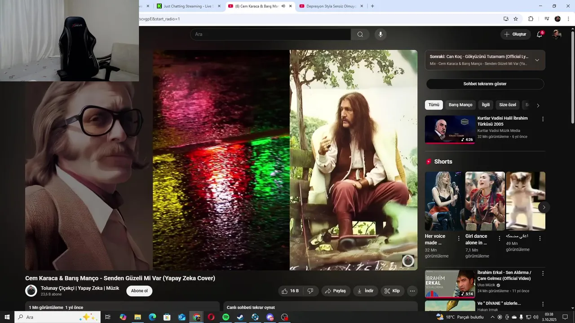Click the page vertical scrollbar

(x=572, y=76)
